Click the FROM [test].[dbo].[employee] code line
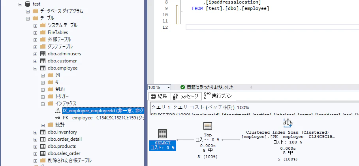Image resolution: width=359 pixels, height=166 pixels. click(231, 8)
